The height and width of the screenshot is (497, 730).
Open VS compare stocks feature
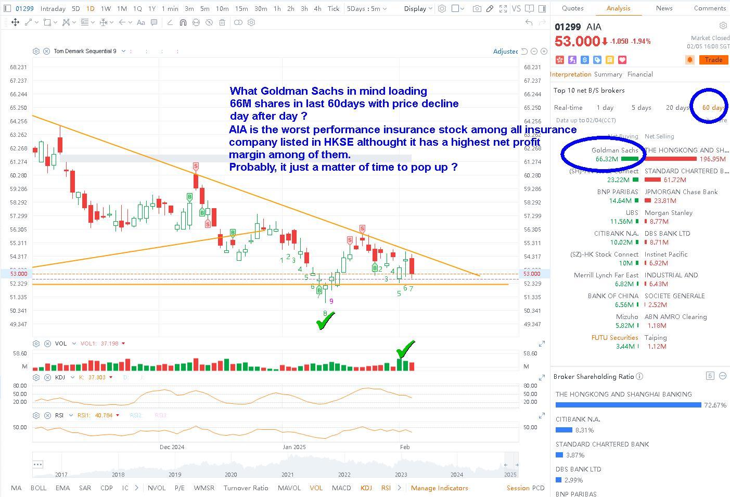click(516, 8)
